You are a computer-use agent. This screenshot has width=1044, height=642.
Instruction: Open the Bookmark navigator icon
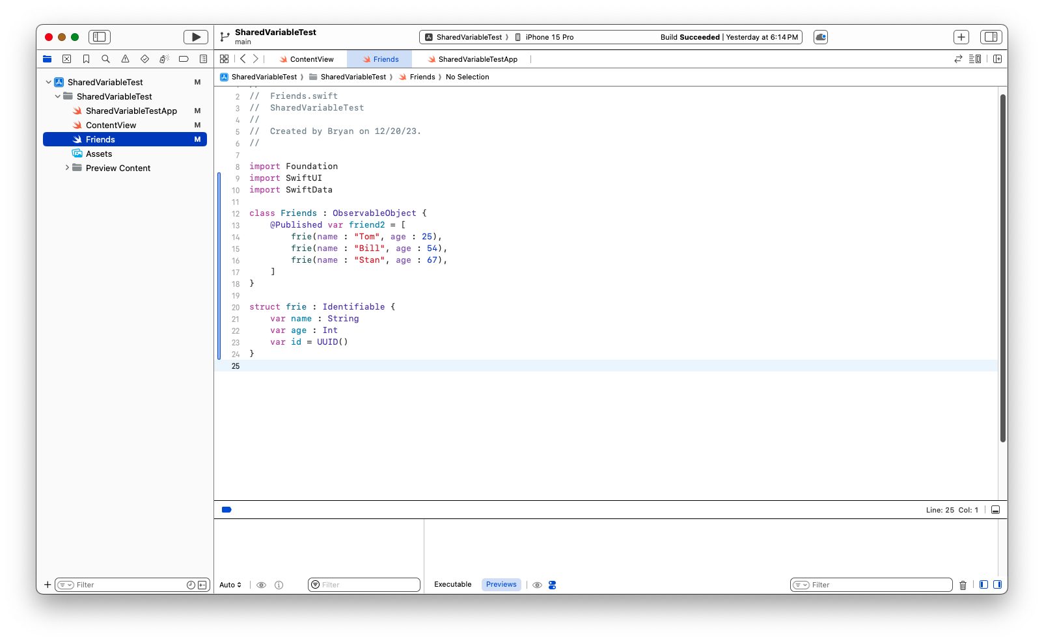tap(86, 59)
